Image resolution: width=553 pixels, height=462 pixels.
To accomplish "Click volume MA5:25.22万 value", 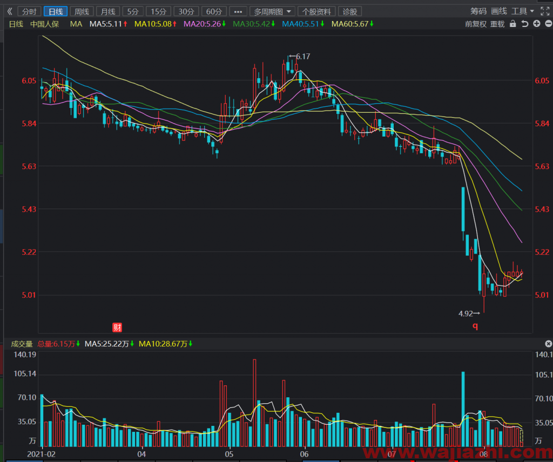I will [109, 344].
